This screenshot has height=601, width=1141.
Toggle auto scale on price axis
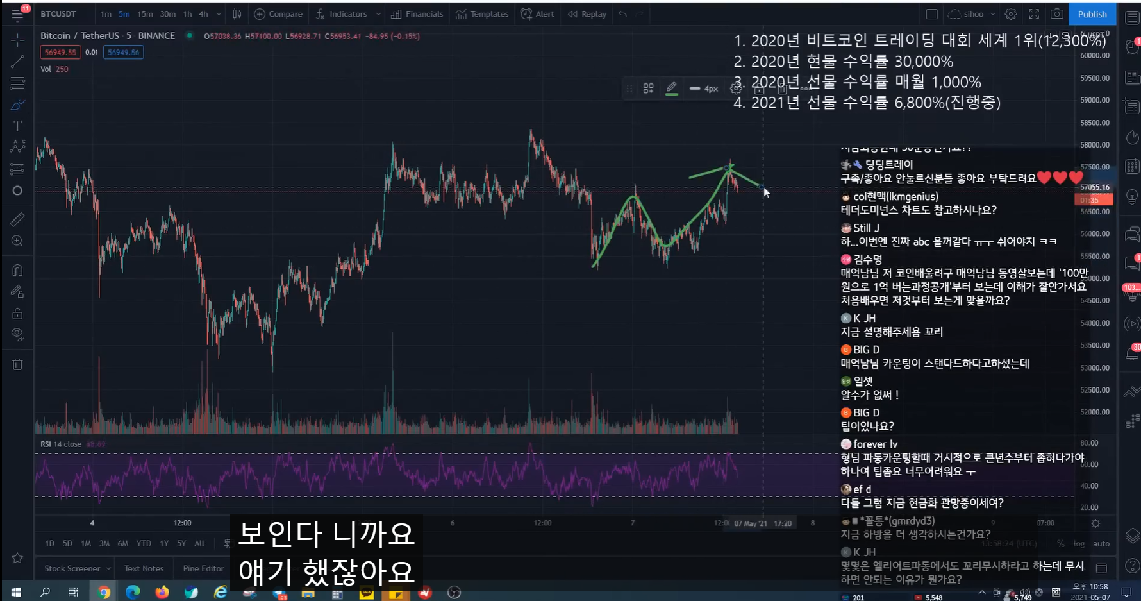click(1101, 544)
